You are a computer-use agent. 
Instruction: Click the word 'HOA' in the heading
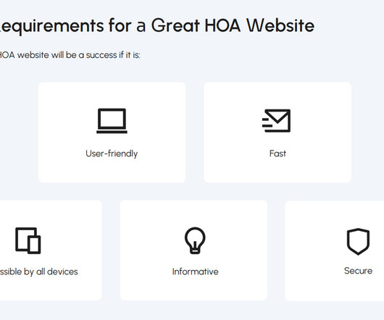click(x=222, y=25)
